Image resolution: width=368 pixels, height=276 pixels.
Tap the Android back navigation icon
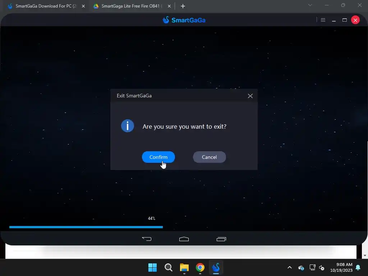pyautogui.click(x=147, y=239)
